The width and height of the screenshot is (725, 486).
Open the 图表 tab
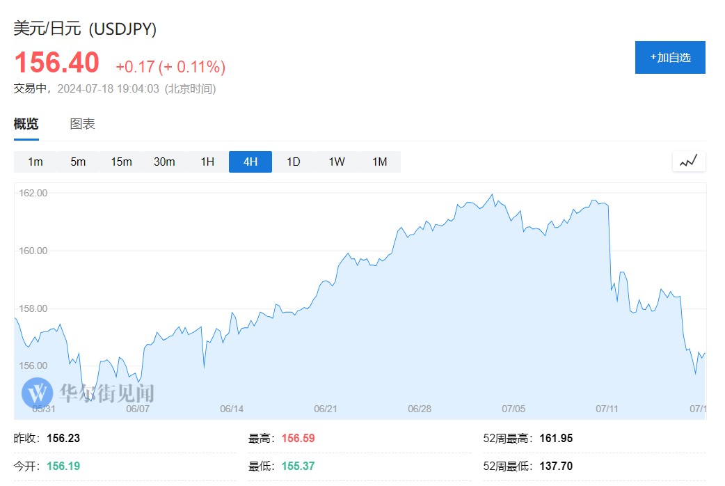82,125
